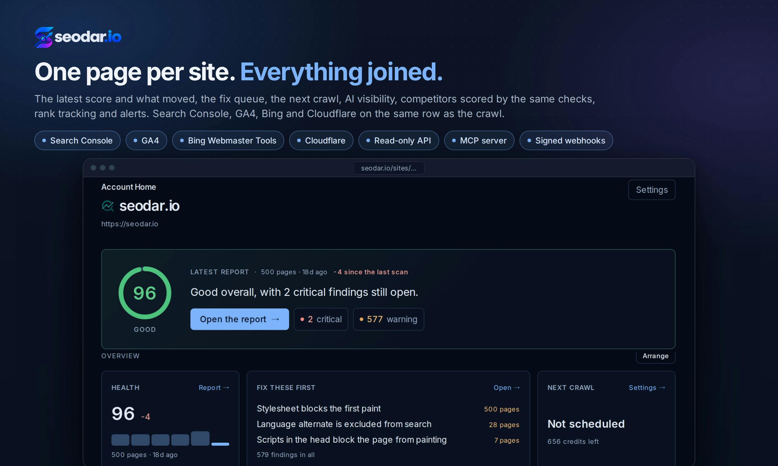This screenshot has width=778, height=466.
Task: Select the MCP server pill
Action: point(479,140)
